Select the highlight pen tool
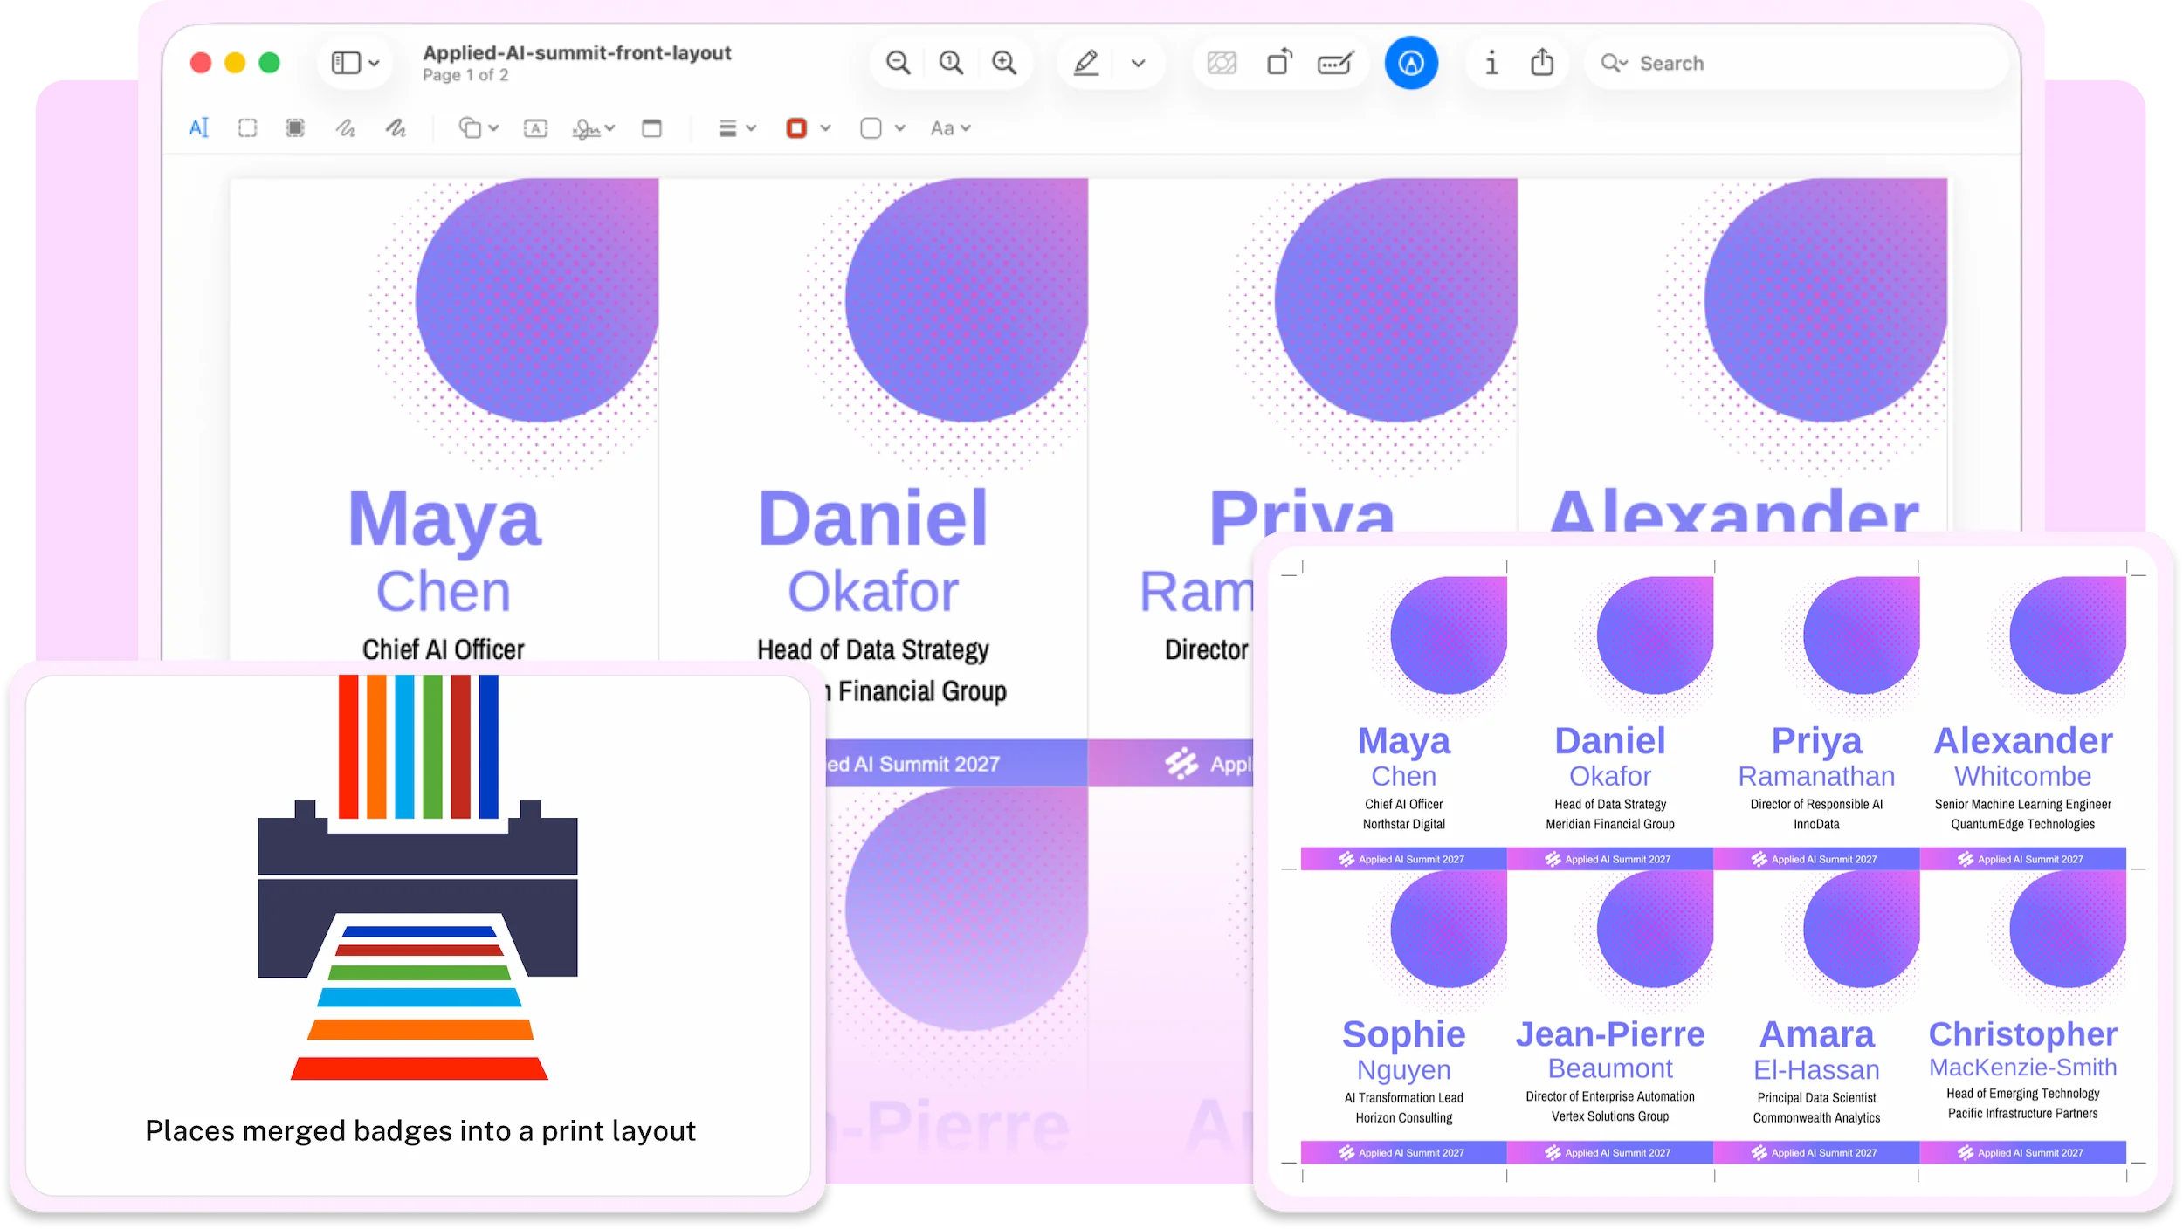The height and width of the screenshot is (1229, 2183). pos(1085,63)
